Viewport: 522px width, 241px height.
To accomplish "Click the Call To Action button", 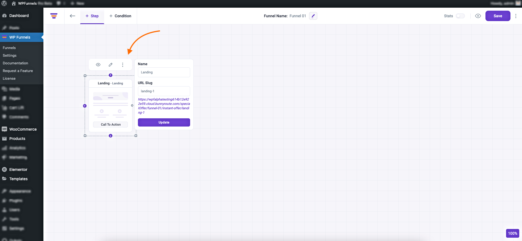I will click(x=110, y=124).
